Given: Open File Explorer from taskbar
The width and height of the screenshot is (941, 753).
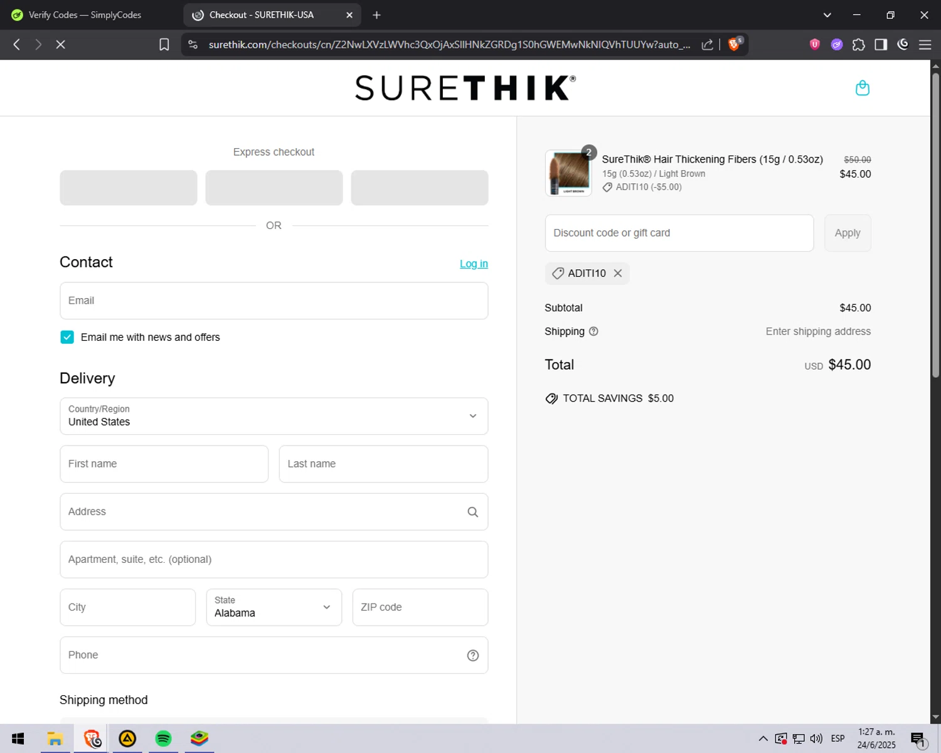Looking at the screenshot, I should (55, 739).
